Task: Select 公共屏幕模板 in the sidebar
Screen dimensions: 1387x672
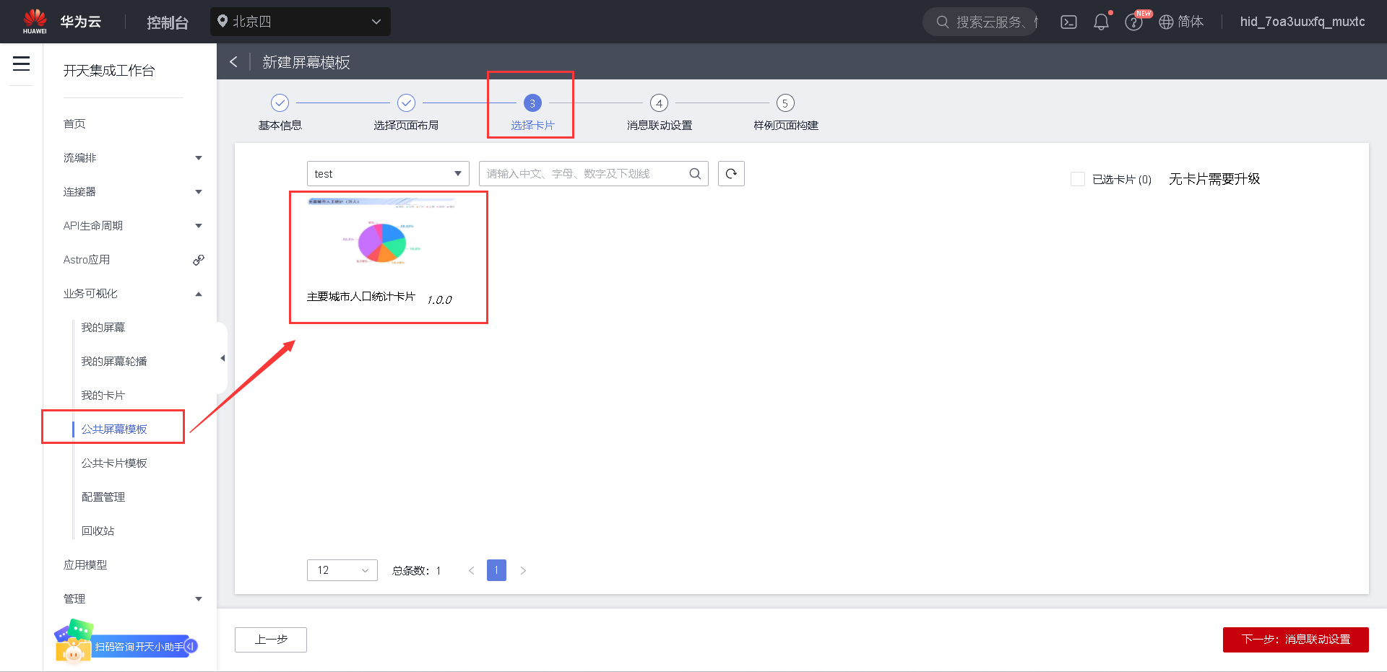Action: pos(114,429)
